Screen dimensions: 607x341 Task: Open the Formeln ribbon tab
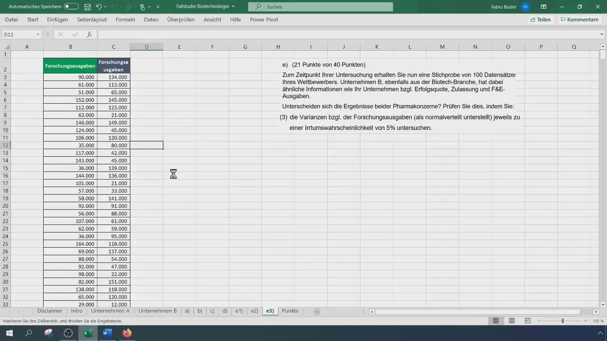(x=125, y=19)
